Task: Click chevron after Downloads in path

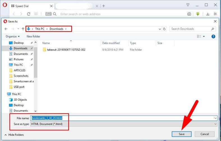Action: 66,29
